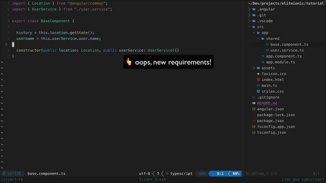
Task: Expand the assets folder chevron
Action: click(x=254, y=68)
